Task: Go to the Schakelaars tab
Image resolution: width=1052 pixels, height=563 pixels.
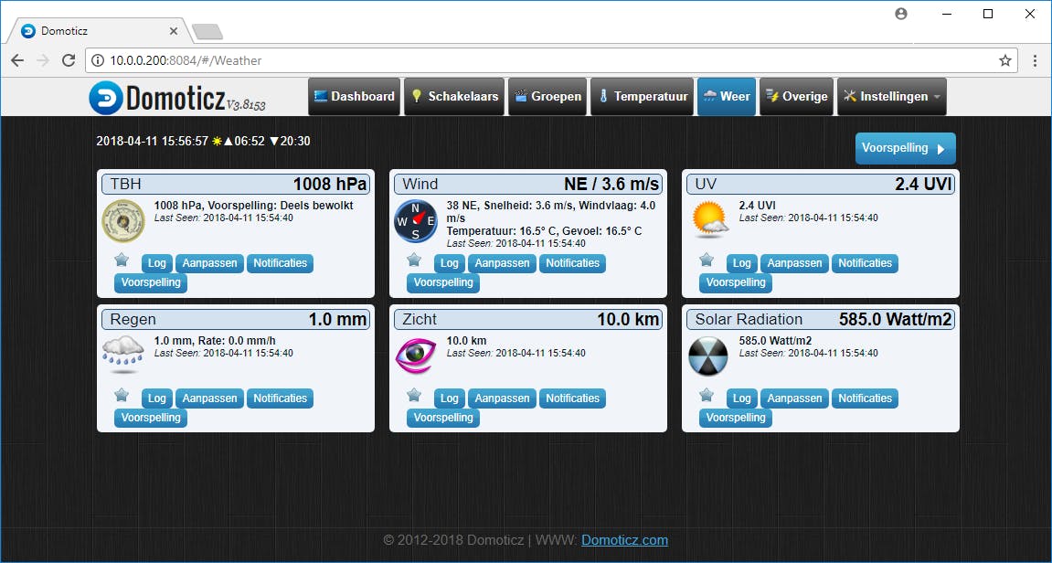Action: (454, 97)
